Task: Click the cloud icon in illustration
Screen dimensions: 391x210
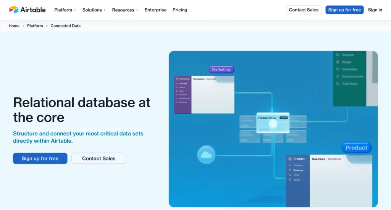Action: [x=206, y=155]
